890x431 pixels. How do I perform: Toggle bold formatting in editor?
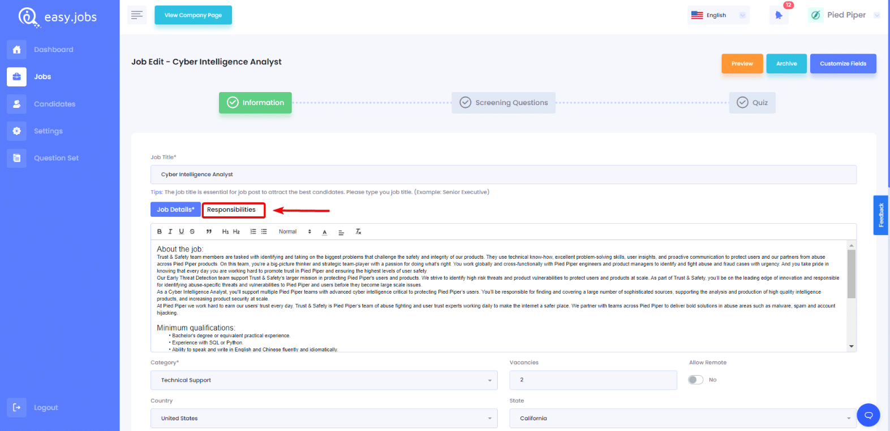tap(160, 232)
